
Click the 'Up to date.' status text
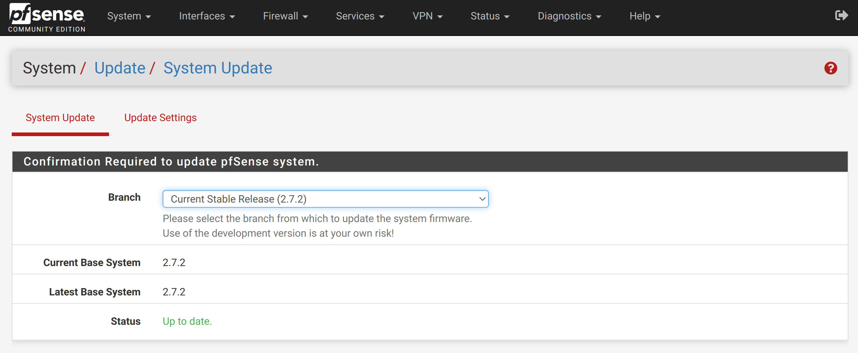pyautogui.click(x=188, y=321)
